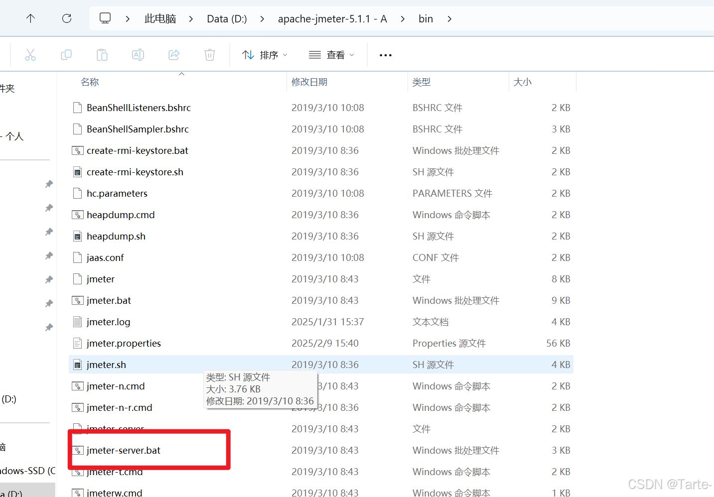Expand chevron after apache-jmeter-5.1.1 - A
This screenshot has width=714, height=497.
point(403,19)
